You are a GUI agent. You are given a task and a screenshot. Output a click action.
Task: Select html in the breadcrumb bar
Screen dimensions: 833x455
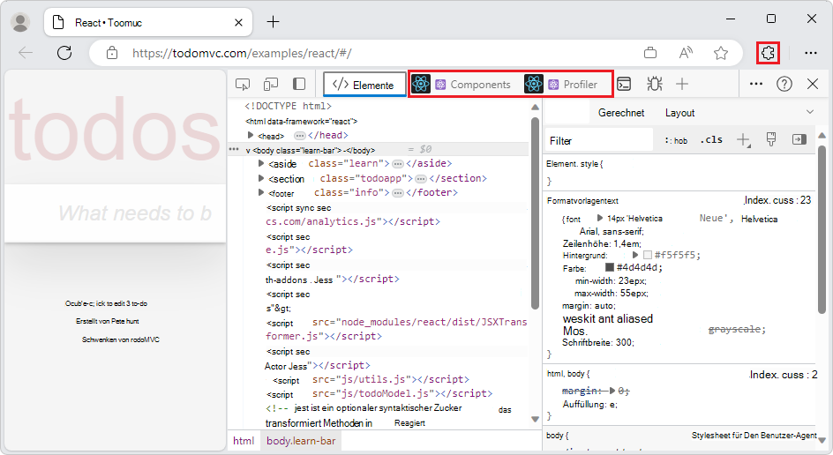click(x=244, y=441)
